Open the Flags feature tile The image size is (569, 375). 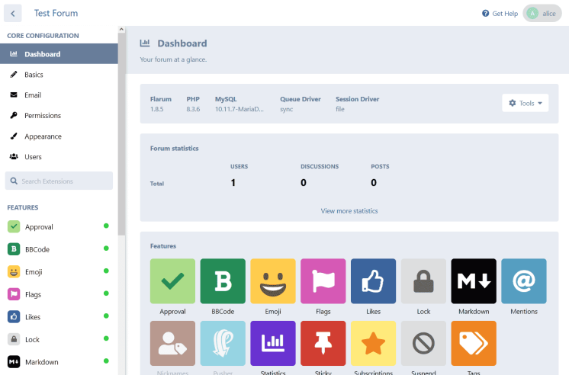tap(323, 281)
